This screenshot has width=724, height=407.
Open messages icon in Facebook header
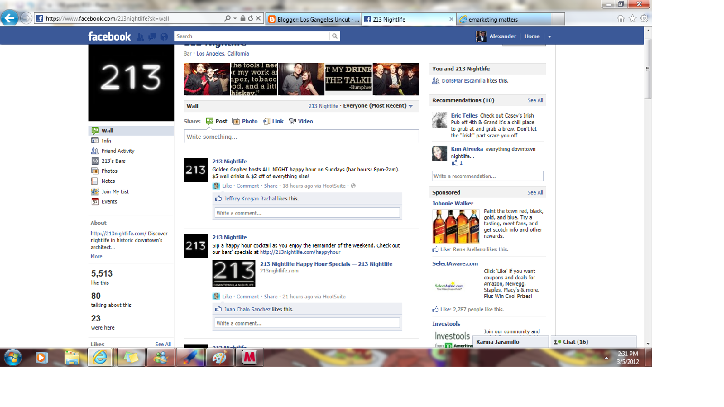coord(152,37)
